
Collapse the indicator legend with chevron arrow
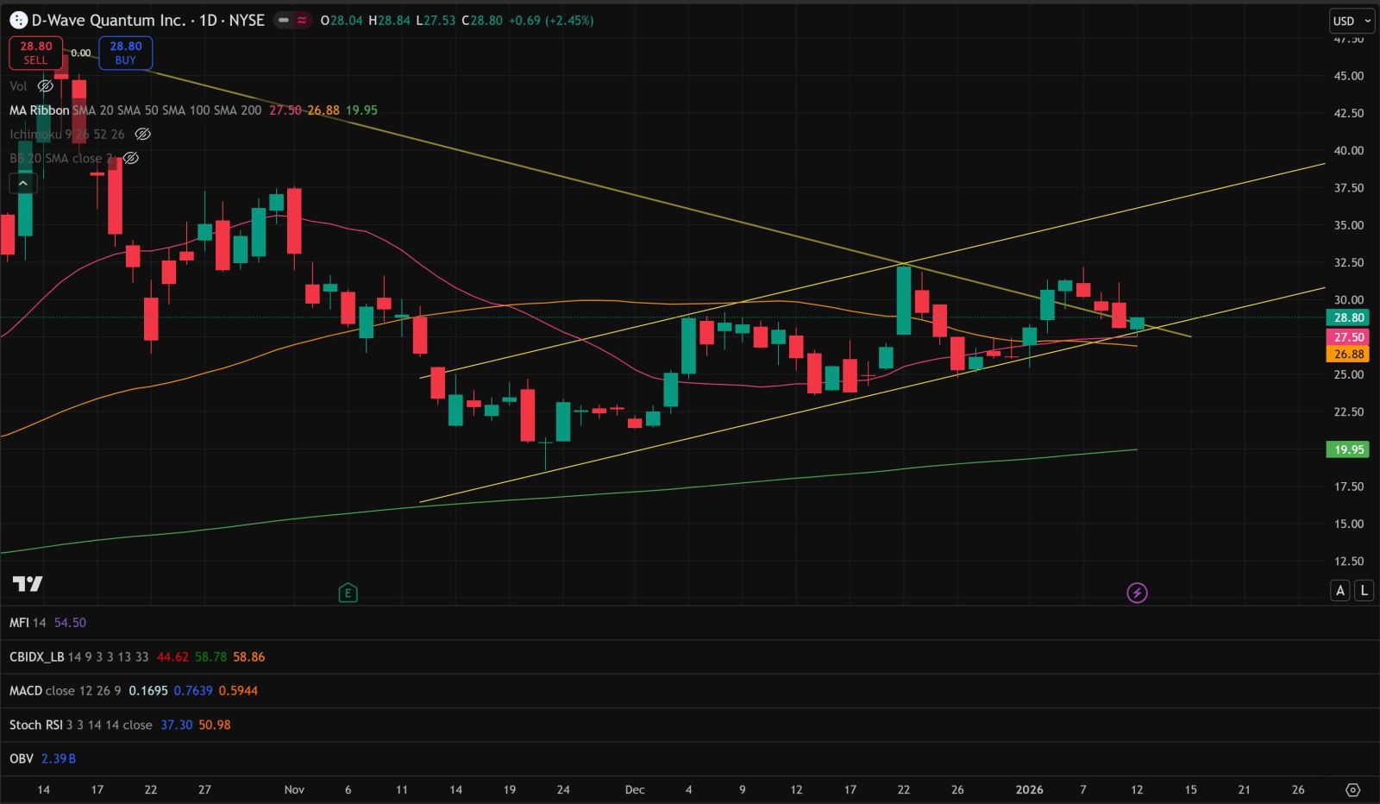[22, 183]
